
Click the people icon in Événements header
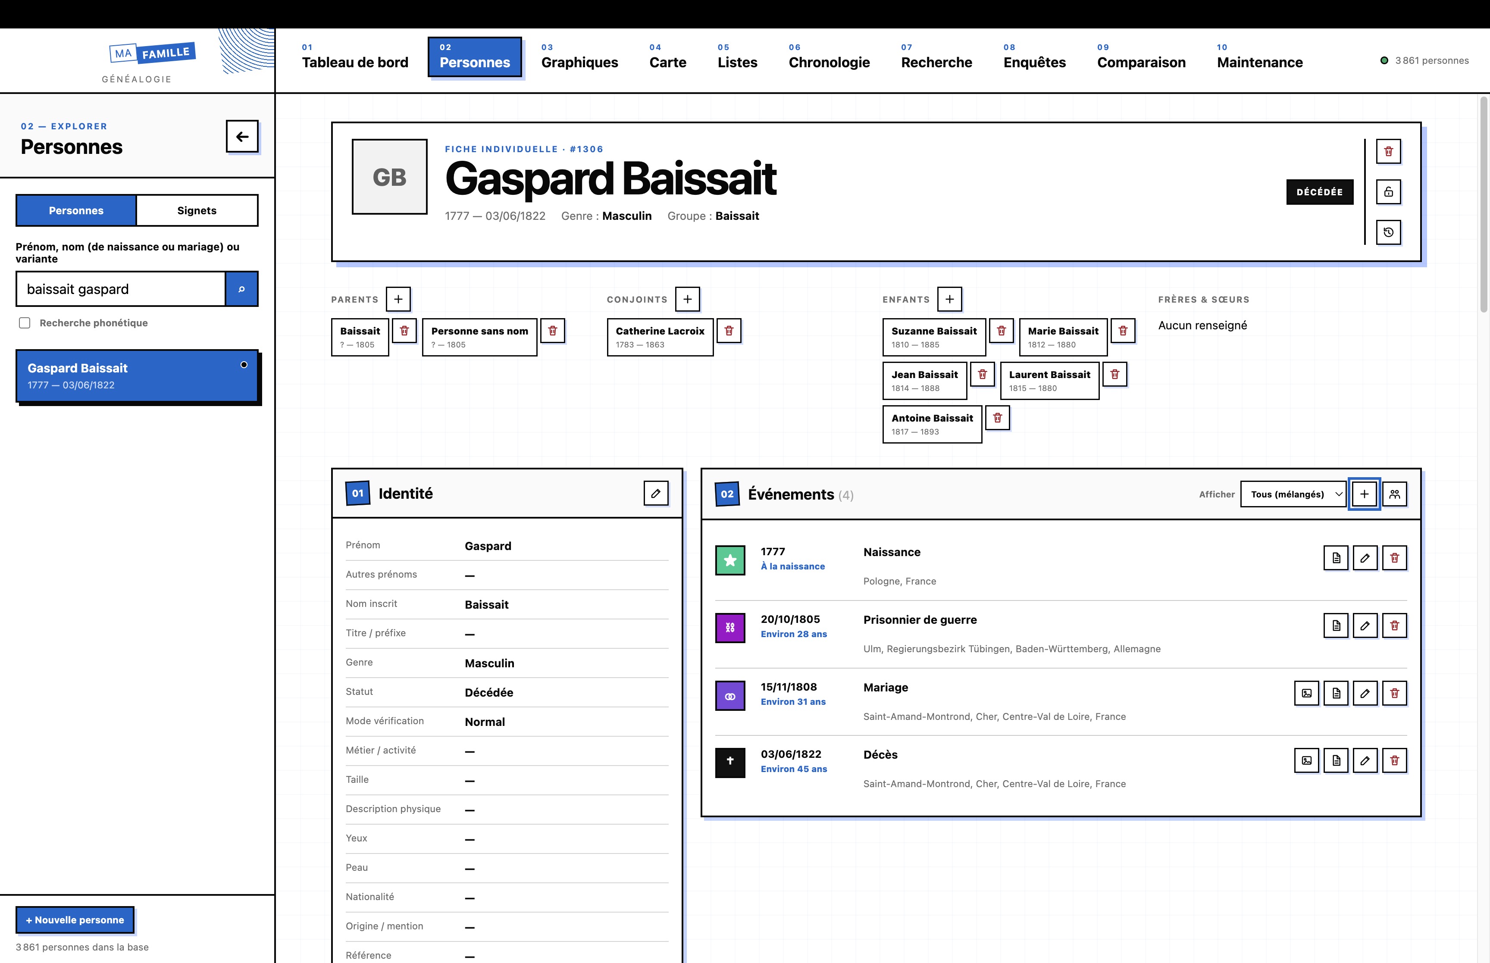1394,494
